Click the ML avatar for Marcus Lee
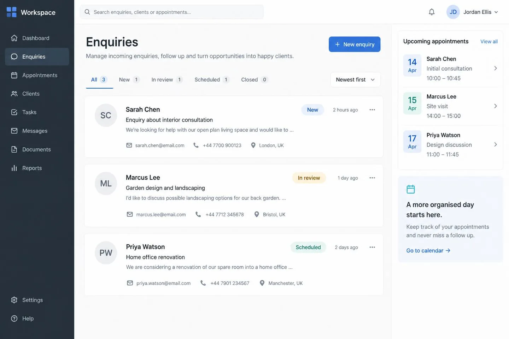The image size is (509, 339). pyautogui.click(x=106, y=183)
